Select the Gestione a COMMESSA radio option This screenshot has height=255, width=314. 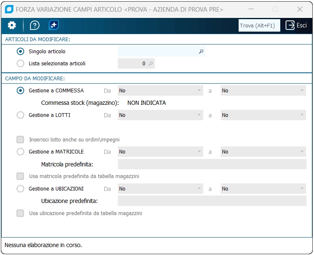[20, 90]
